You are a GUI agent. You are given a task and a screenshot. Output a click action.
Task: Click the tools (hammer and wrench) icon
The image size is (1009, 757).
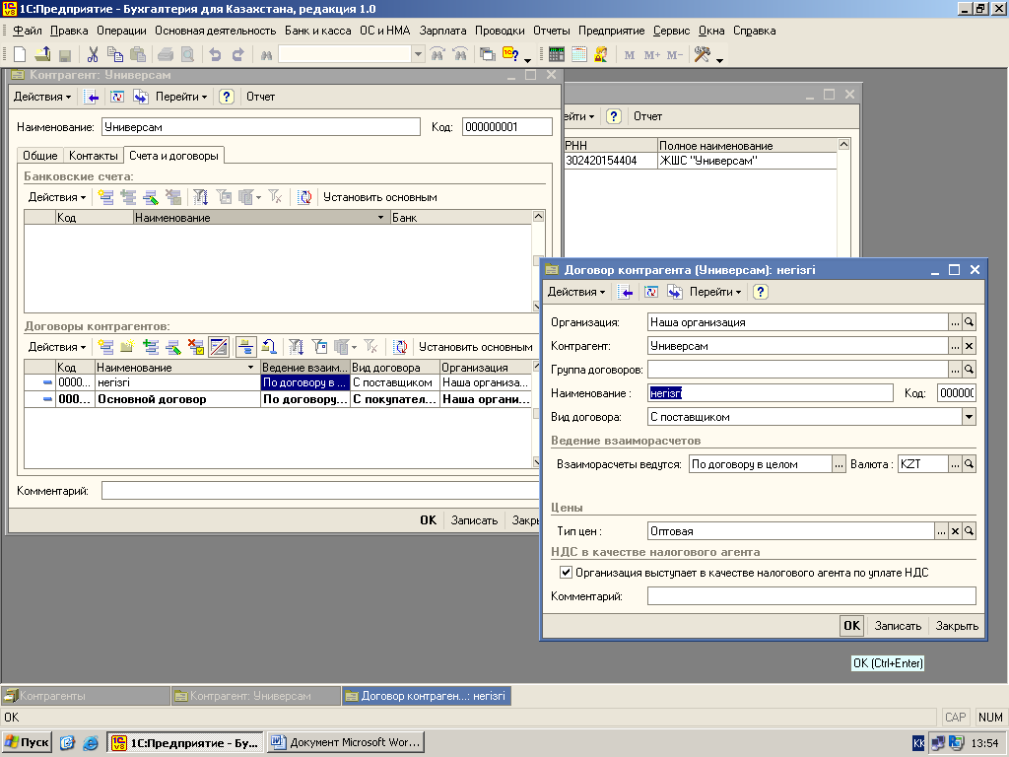702,55
